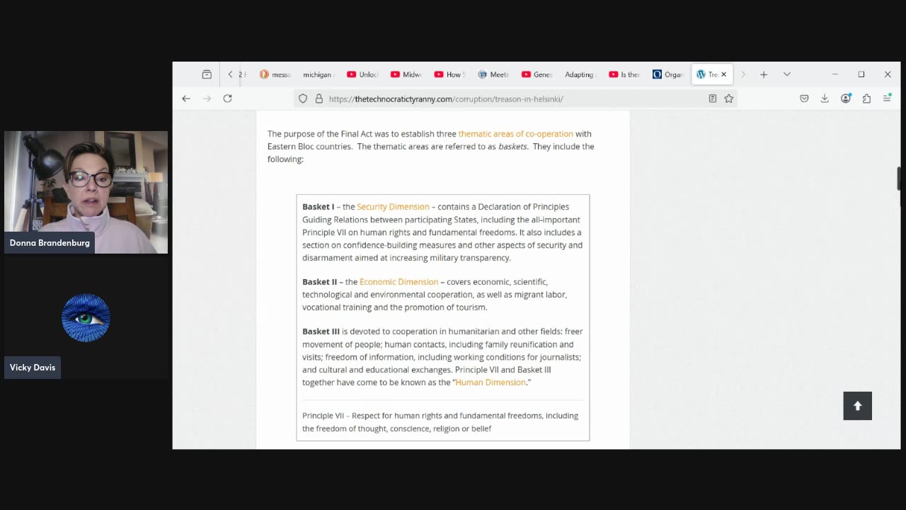Open the Firefox View tab overview icon
Image resolution: width=906 pixels, height=510 pixels.
pyautogui.click(x=207, y=74)
